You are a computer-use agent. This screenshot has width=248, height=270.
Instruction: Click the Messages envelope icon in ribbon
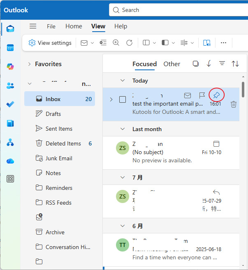pyautogui.click(x=84, y=43)
